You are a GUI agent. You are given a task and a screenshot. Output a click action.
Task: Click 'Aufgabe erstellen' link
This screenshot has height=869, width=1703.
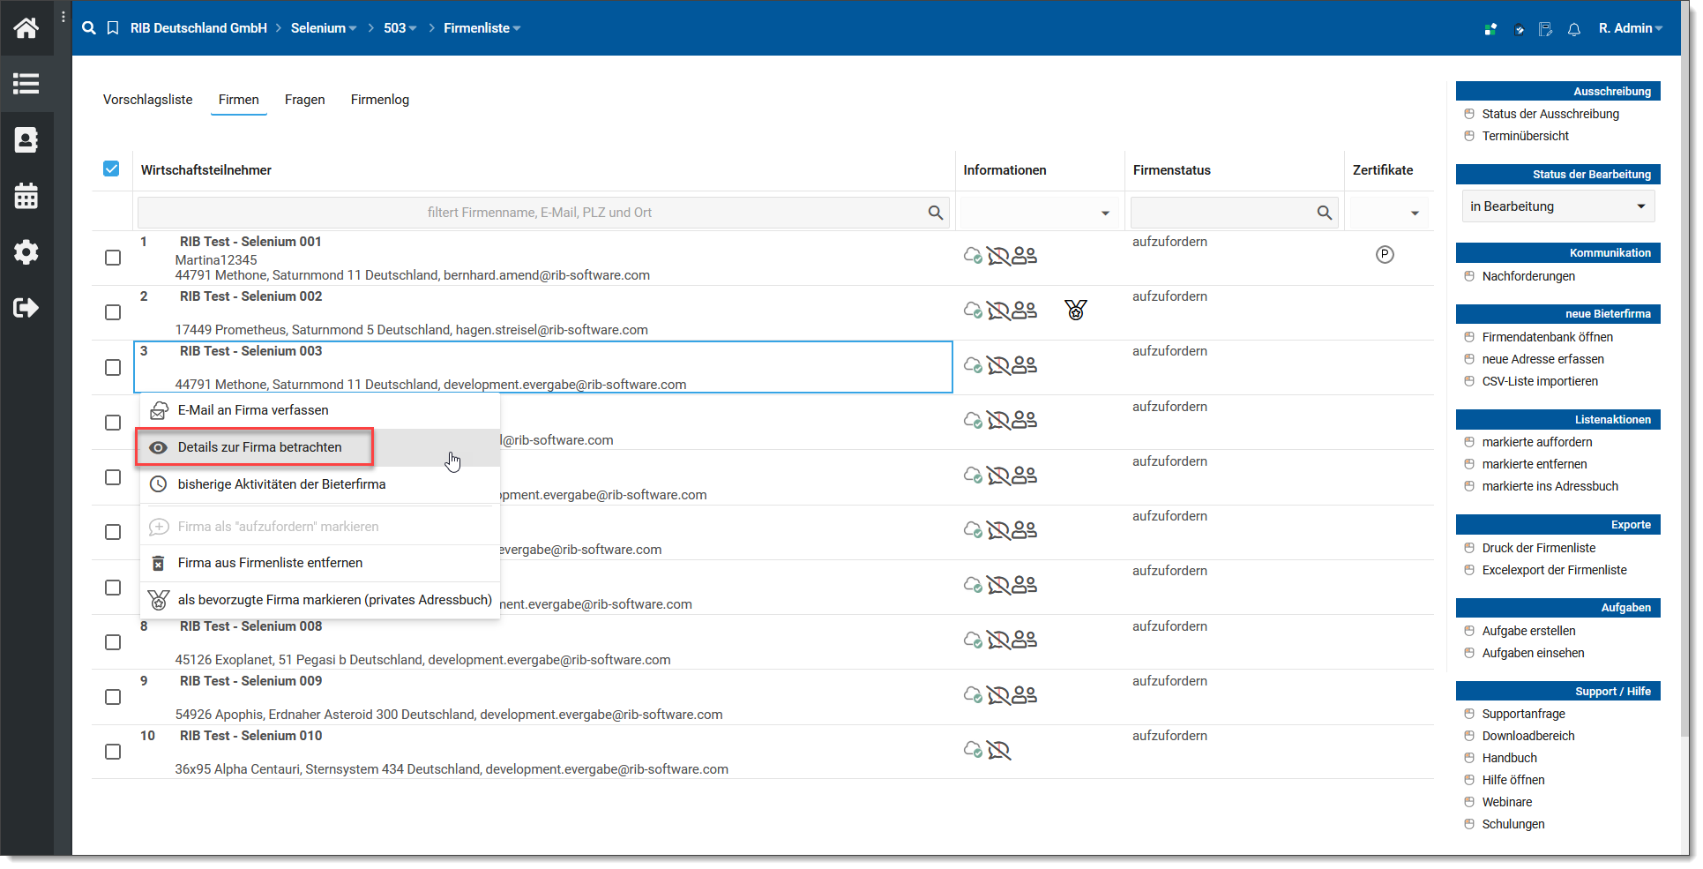(x=1528, y=631)
